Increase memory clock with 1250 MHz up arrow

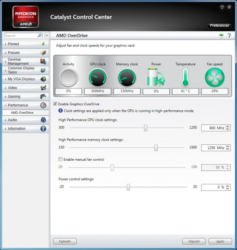tap(228, 146)
